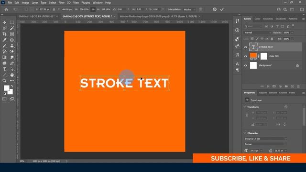Open the Edit Toolbar ellipsis menu

pyautogui.click(x=12, y=81)
